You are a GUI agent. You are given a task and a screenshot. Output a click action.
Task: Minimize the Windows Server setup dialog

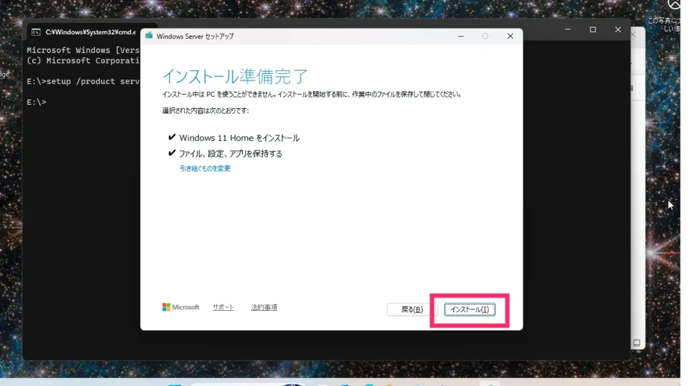[460, 36]
